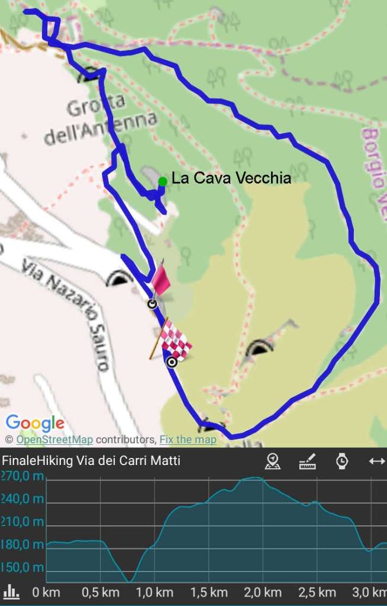This screenshot has height=606, width=387.
Task: Click the Fix the map link
Action: click(x=188, y=440)
